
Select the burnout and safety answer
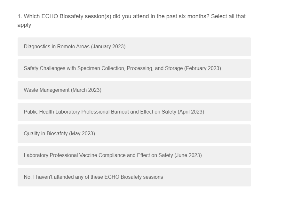114,112
